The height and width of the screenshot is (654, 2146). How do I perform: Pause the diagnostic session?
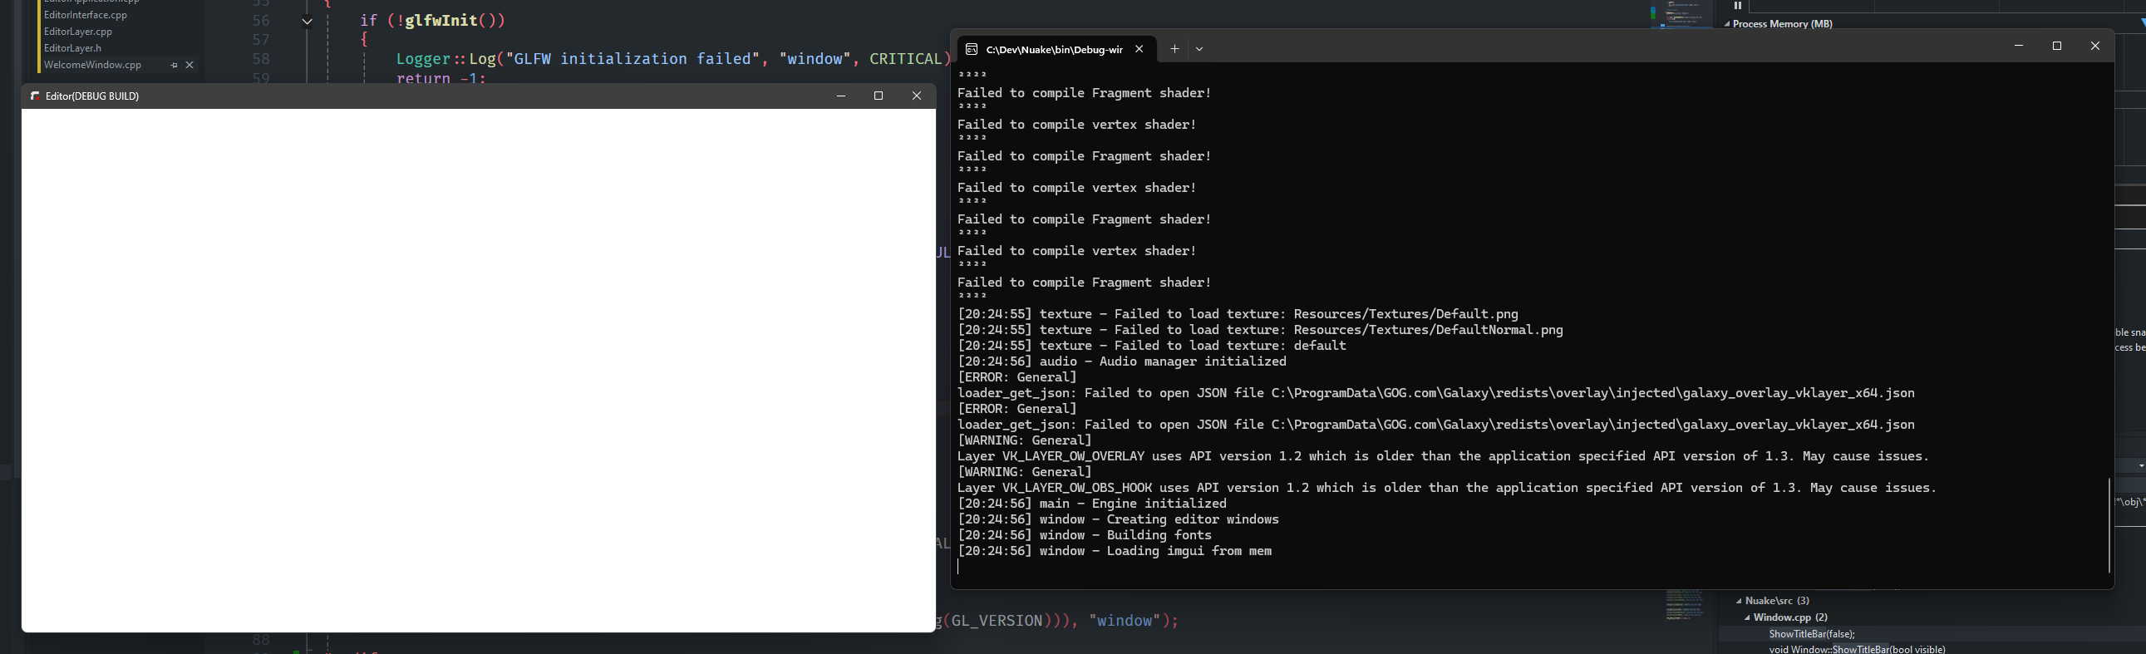pos(1738,5)
